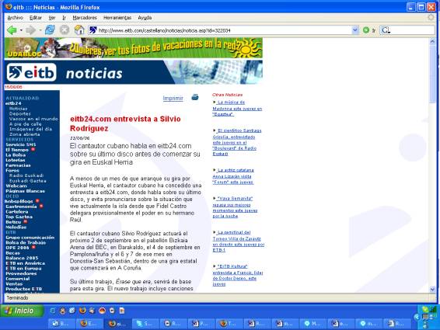Click the Forward arrow toolbar button
Image resolution: width=440 pixels, height=330 pixels.
tap(30, 30)
